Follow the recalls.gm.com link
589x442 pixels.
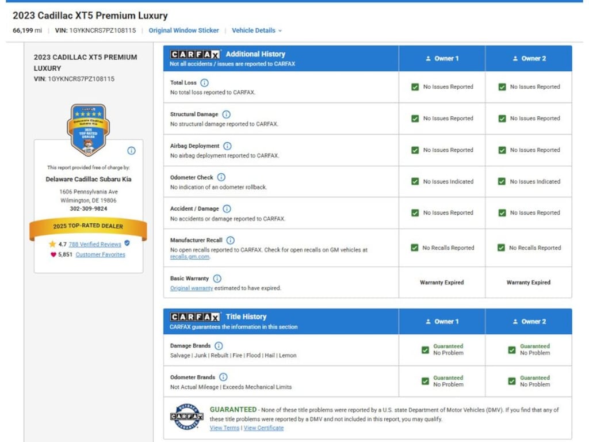pos(190,257)
